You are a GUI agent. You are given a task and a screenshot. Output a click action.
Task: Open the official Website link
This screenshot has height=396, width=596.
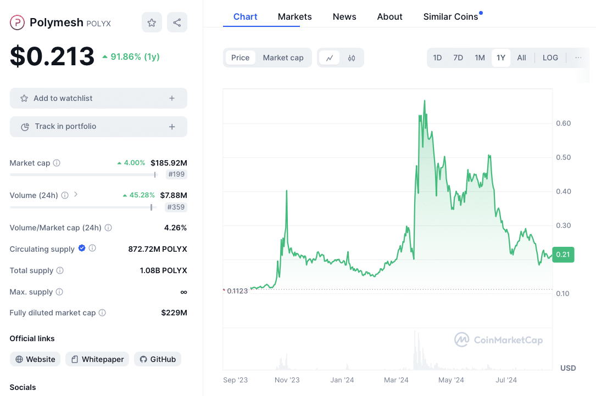(35, 359)
